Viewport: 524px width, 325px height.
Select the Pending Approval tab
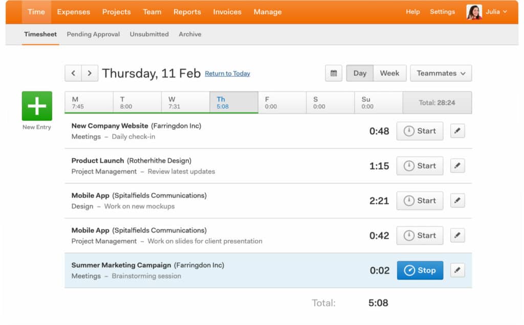[93, 34]
